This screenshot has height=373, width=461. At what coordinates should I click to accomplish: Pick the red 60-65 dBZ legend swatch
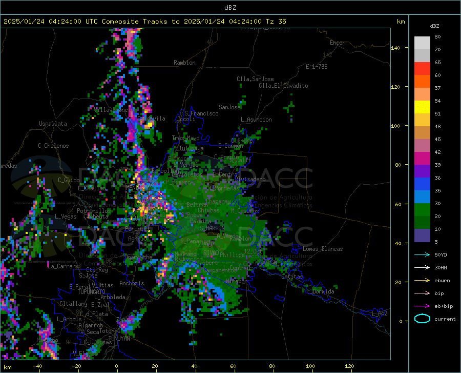tap(422, 69)
